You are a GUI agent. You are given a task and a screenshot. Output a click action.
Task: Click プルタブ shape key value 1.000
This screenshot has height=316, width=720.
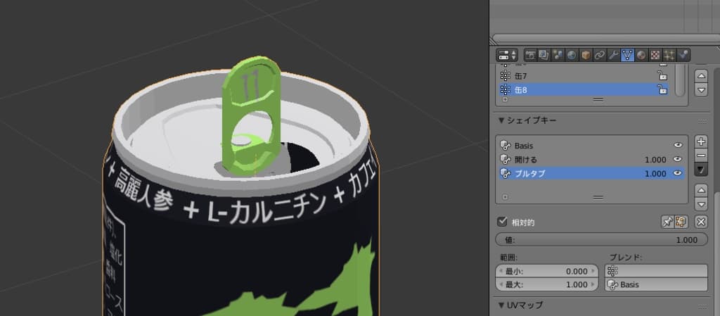coord(655,174)
